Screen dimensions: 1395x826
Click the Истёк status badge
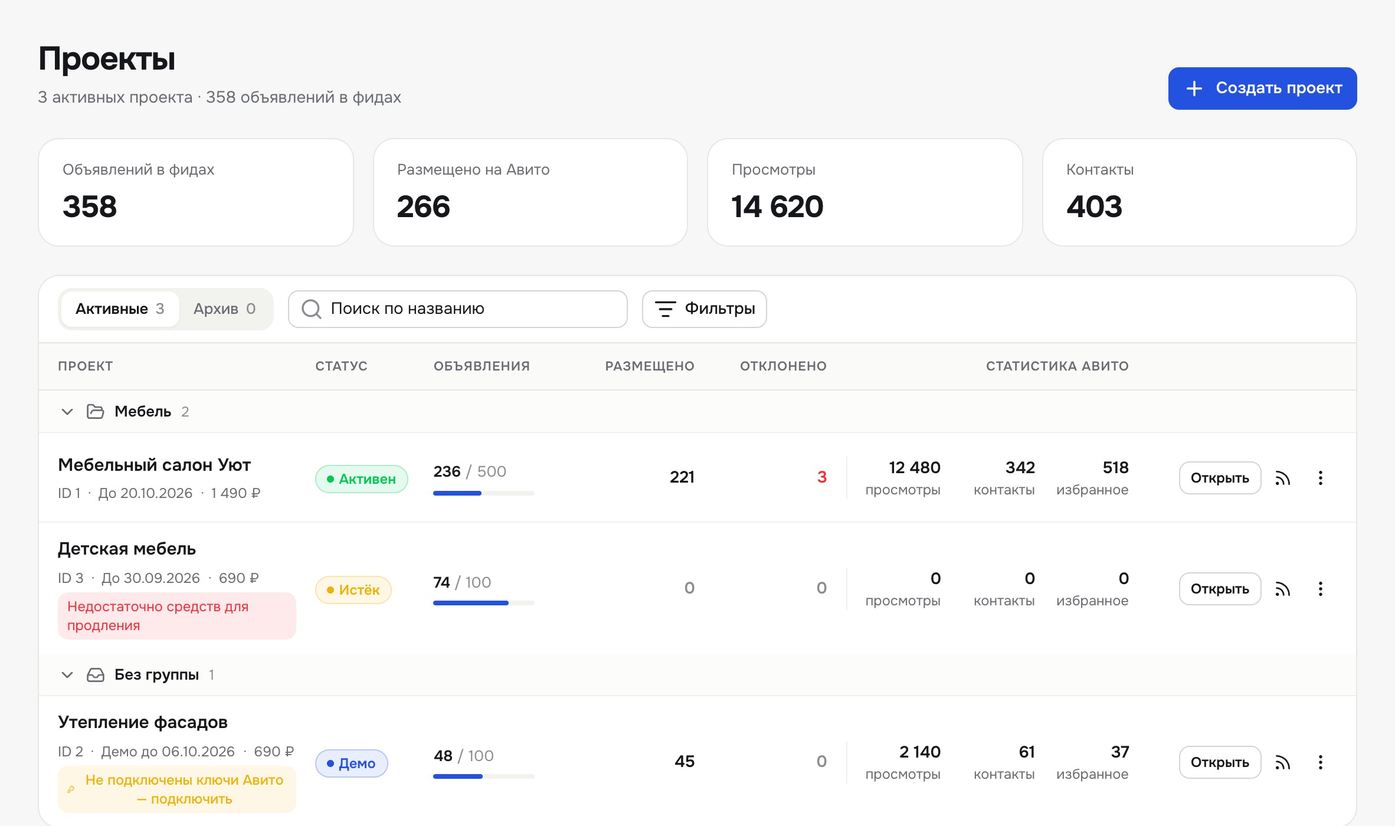tap(353, 589)
